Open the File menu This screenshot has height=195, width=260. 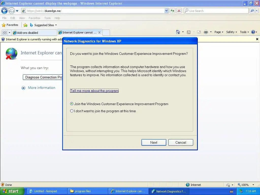(x=4, y=18)
